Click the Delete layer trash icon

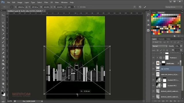179,101
